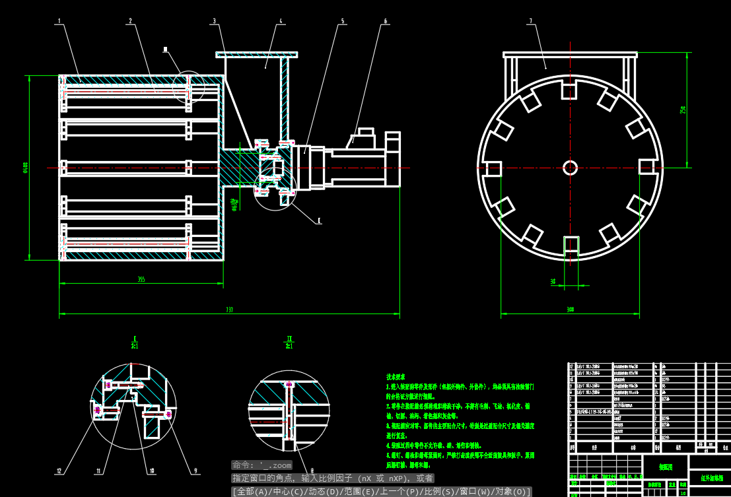Select the 技术要求 heading text

click(x=396, y=377)
